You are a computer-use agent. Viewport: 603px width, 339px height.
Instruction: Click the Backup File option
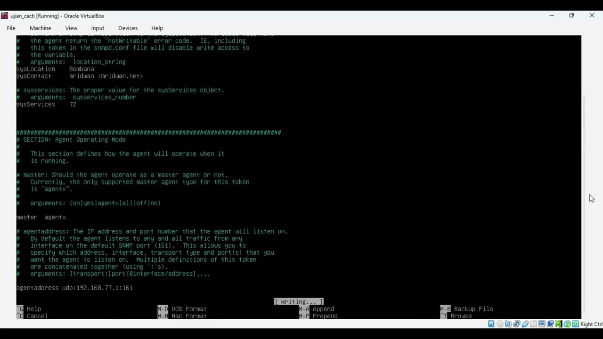466,309
